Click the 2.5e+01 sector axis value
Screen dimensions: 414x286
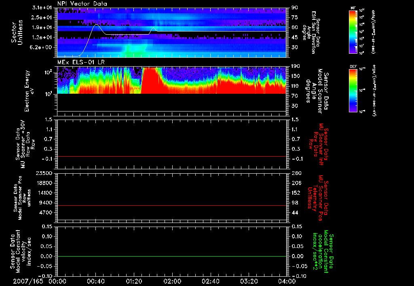click(x=42, y=17)
